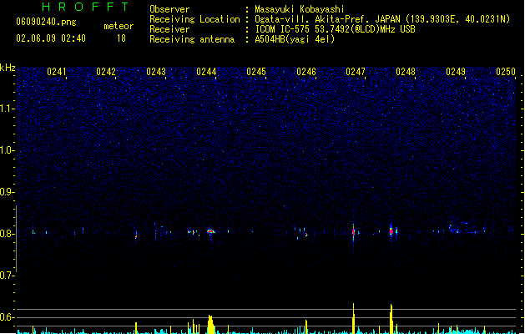The width and height of the screenshot is (525, 334).
Task: Click the meteor label
Action: pyautogui.click(x=119, y=26)
